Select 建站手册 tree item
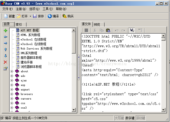This screenshot has width=170, height=122. [x=27, y=62]
